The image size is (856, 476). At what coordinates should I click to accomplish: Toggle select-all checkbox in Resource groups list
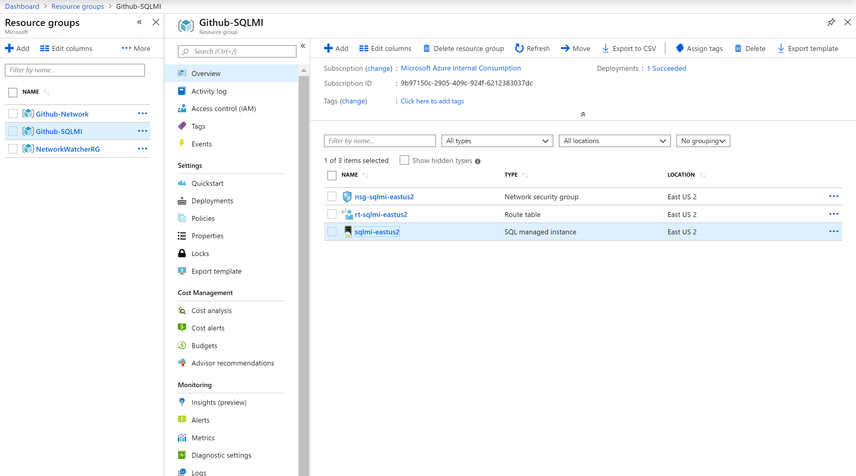click(13, 92)
